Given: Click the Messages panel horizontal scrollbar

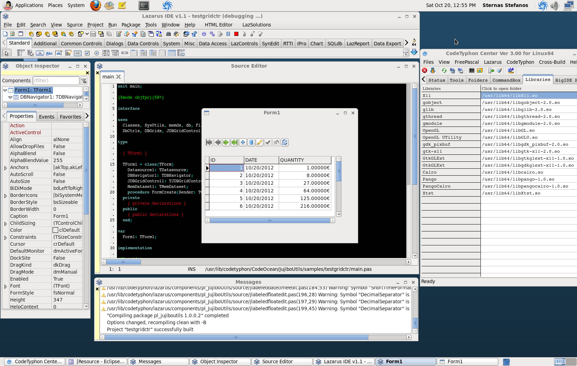Looking at the screenshot, I should pos(255,337).
